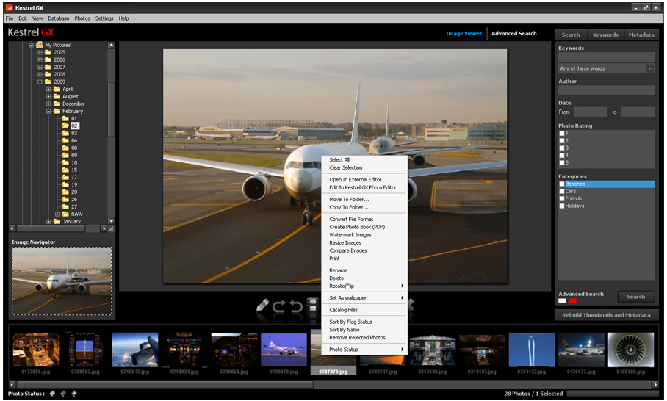Screen dimensions: 667x401
Task: Open the Image Viewer link
Action: pyautogui.click(x=464, y=33)
